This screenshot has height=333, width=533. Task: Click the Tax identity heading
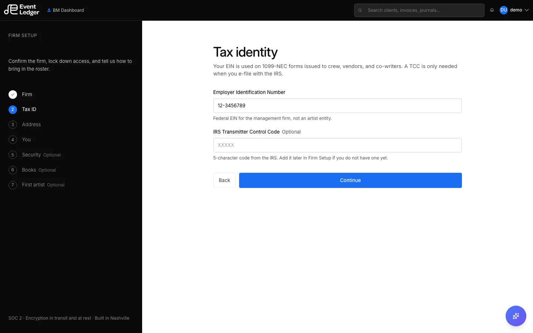pyautogui.click(x=245, y=52)
